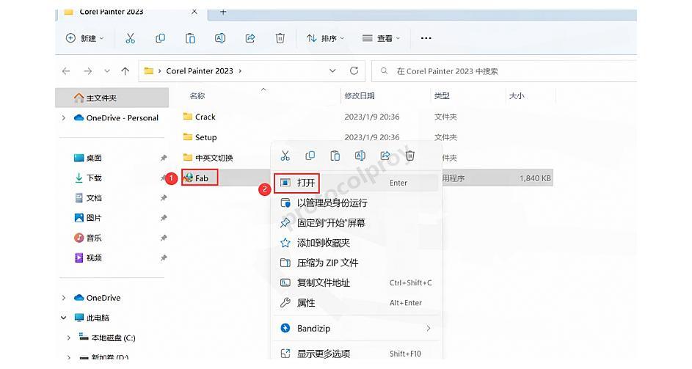This screenshot has width=692, height=369.
Task: Click Corel Painter 2023 in address bar
Action: pyautogui.click(x=200, y=71)
